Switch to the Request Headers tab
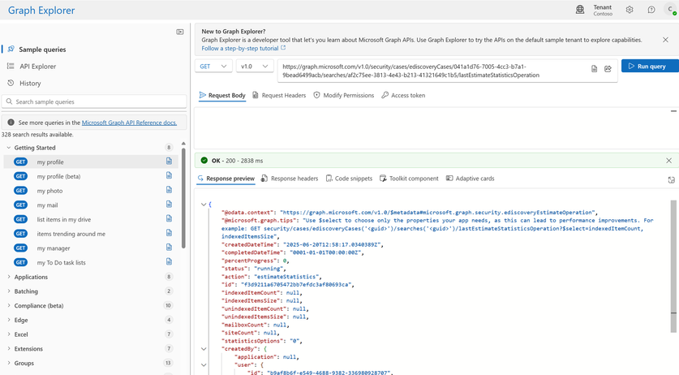 (279, 96)
